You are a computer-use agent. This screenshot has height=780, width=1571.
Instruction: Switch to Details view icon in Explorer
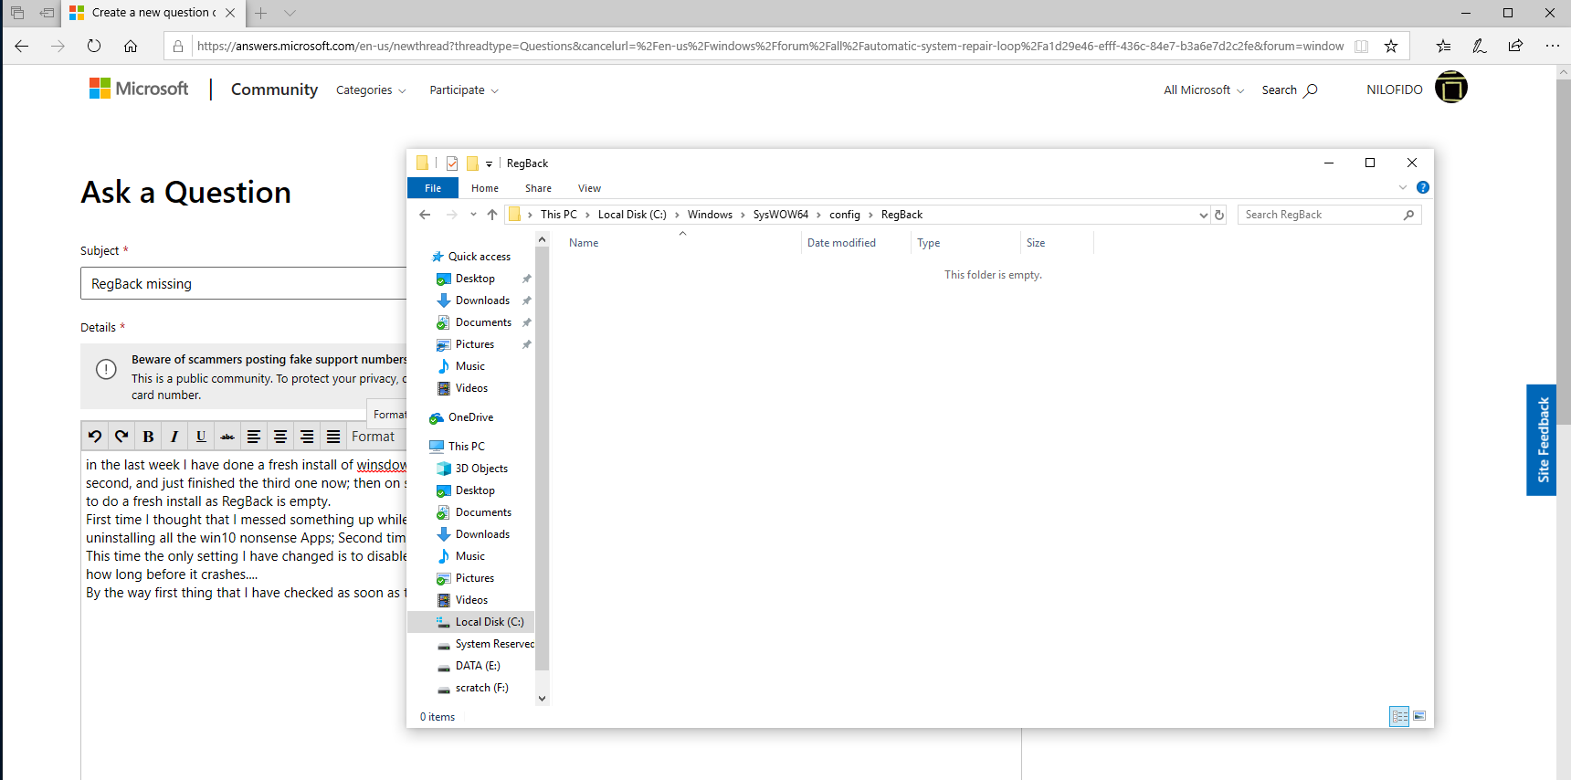point(1399,716)
